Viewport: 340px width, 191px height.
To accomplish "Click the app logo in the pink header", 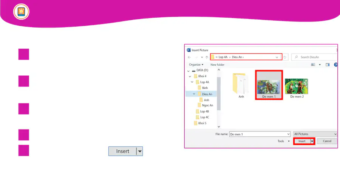I will point(21,12).
